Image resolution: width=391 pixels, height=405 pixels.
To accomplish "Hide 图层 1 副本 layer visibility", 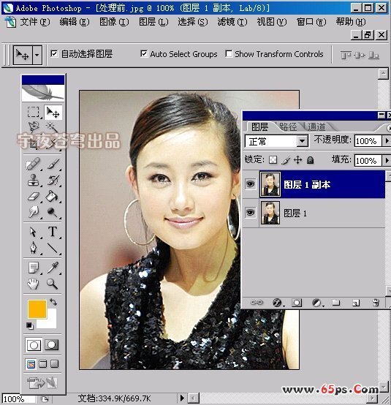I will click(250, 184).
